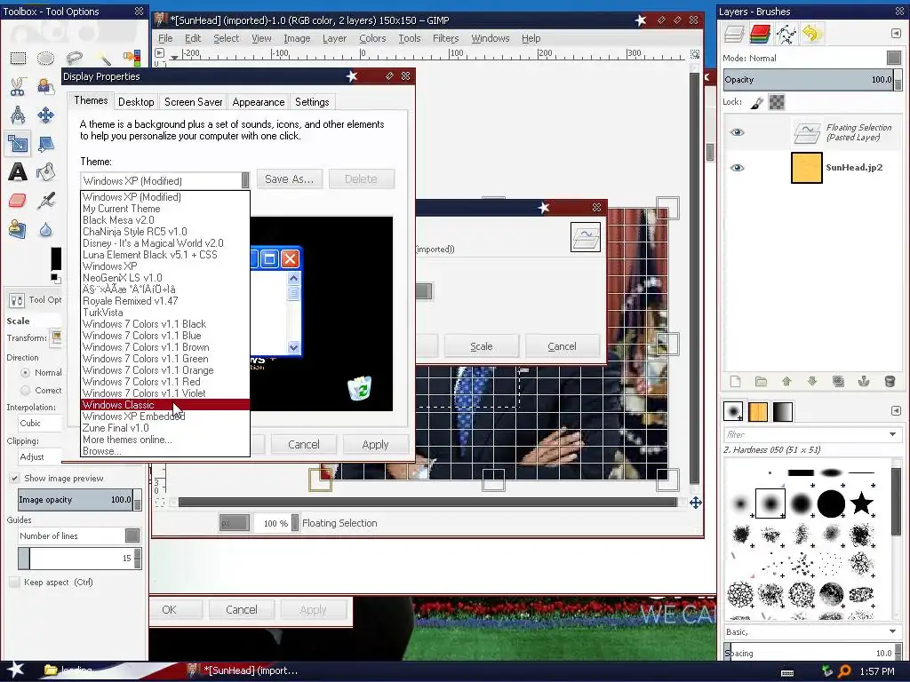Click Apply in Display Properties

(376, 445)
